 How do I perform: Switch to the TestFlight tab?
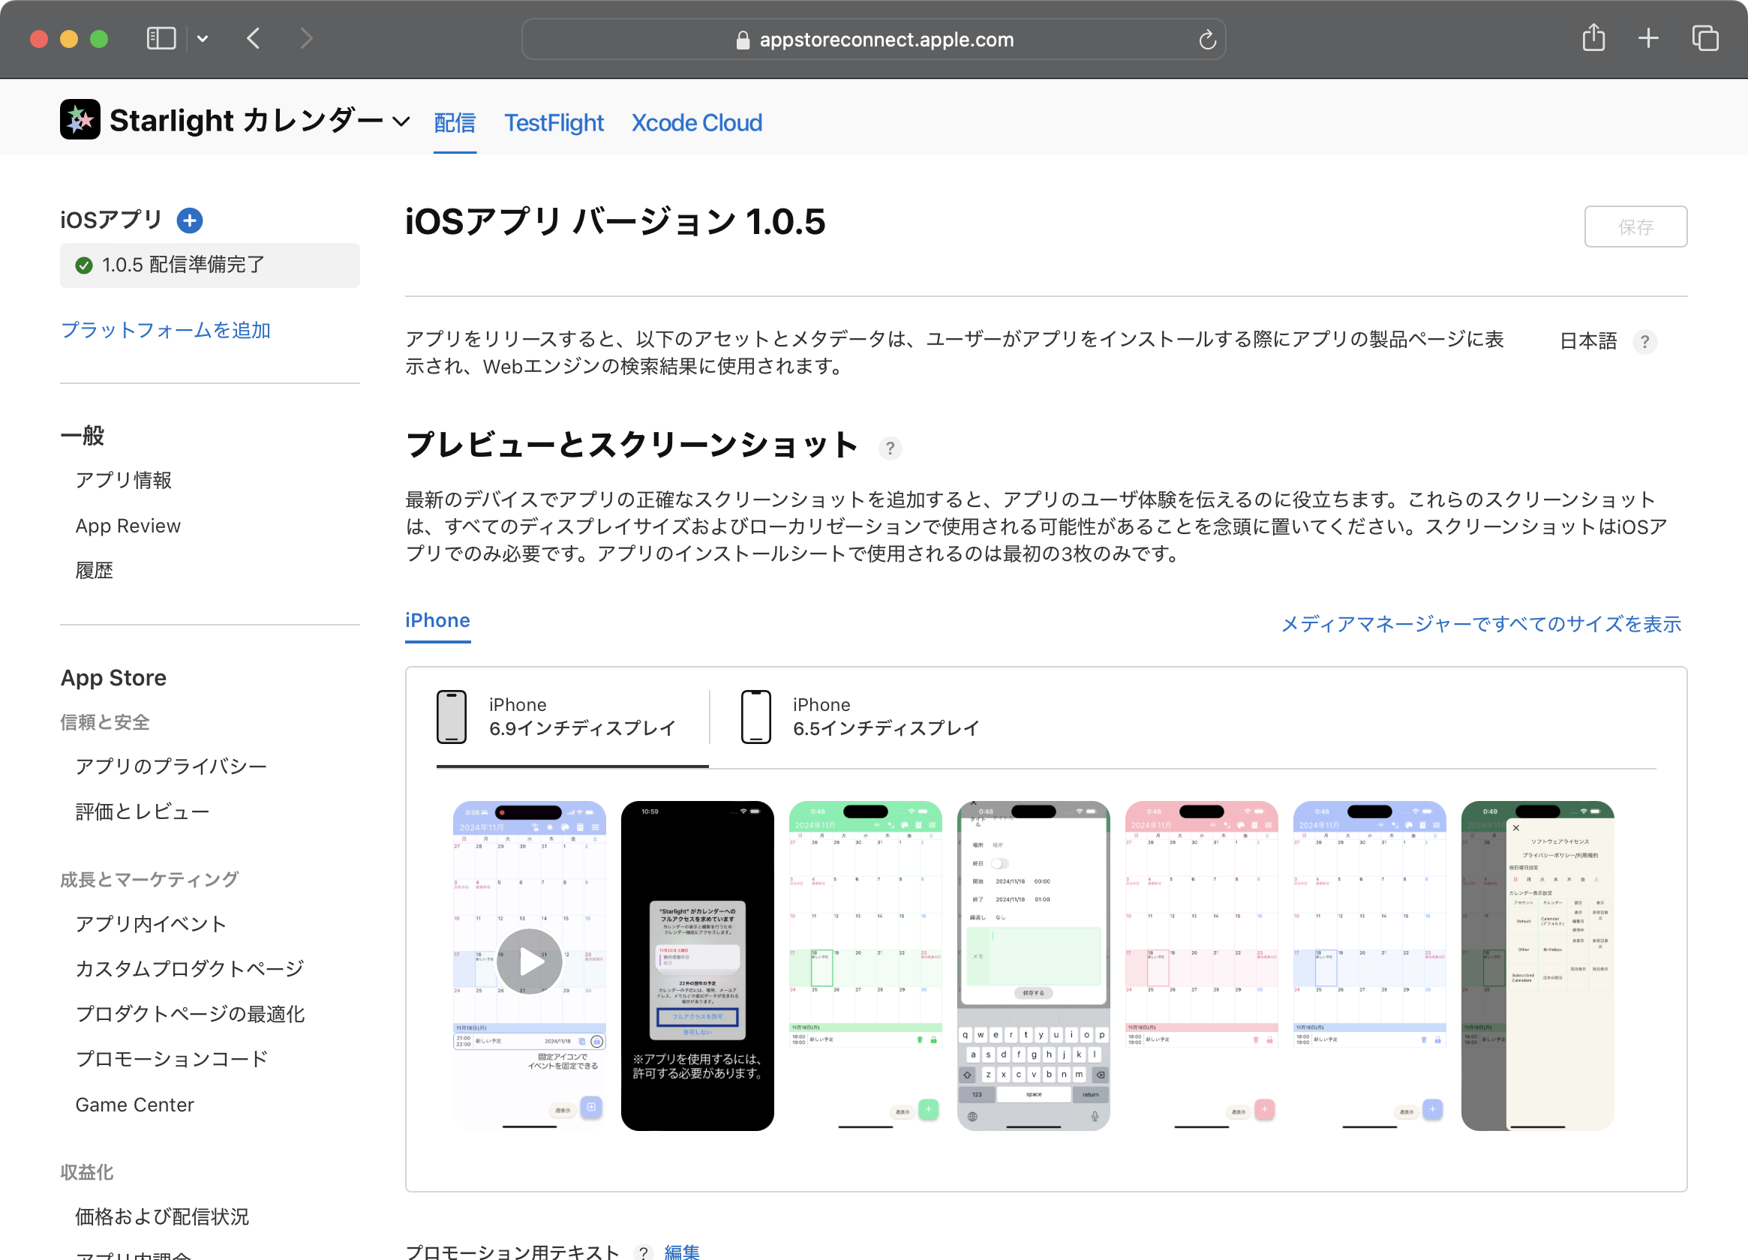click(x=554, y=123)
